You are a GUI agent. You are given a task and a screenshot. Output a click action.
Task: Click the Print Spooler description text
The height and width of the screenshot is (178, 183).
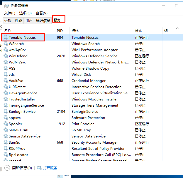83,124
